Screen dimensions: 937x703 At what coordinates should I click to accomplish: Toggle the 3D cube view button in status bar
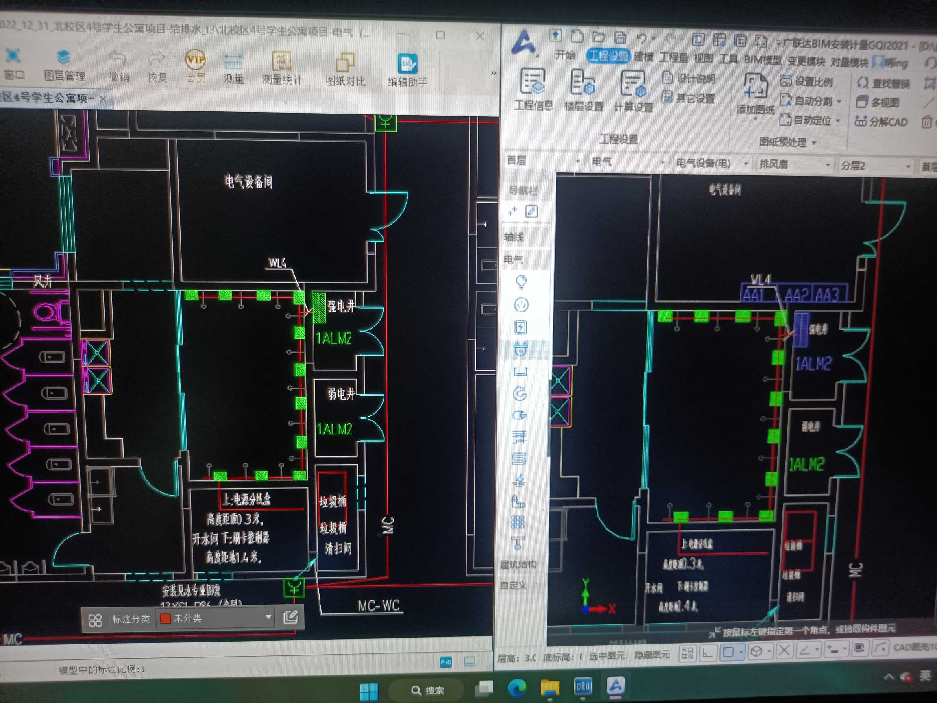[x=756, y=651]
